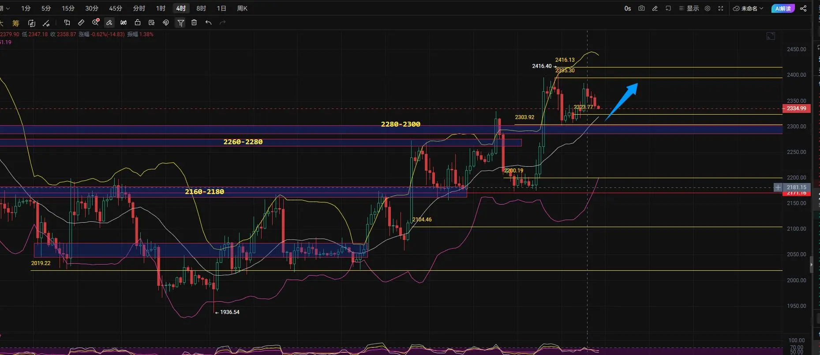Open the drawing notes list icon
Viewport: 820px width, 355px height.
[x=152, y=22]
